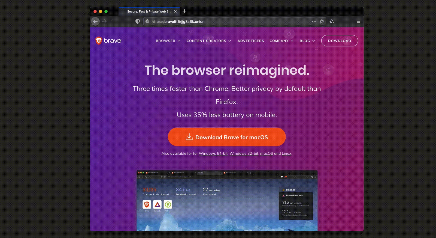This screenshot has width=436, height=238.
Task: Click the green Y tile in preview
Action: click(x=168, y=204)
